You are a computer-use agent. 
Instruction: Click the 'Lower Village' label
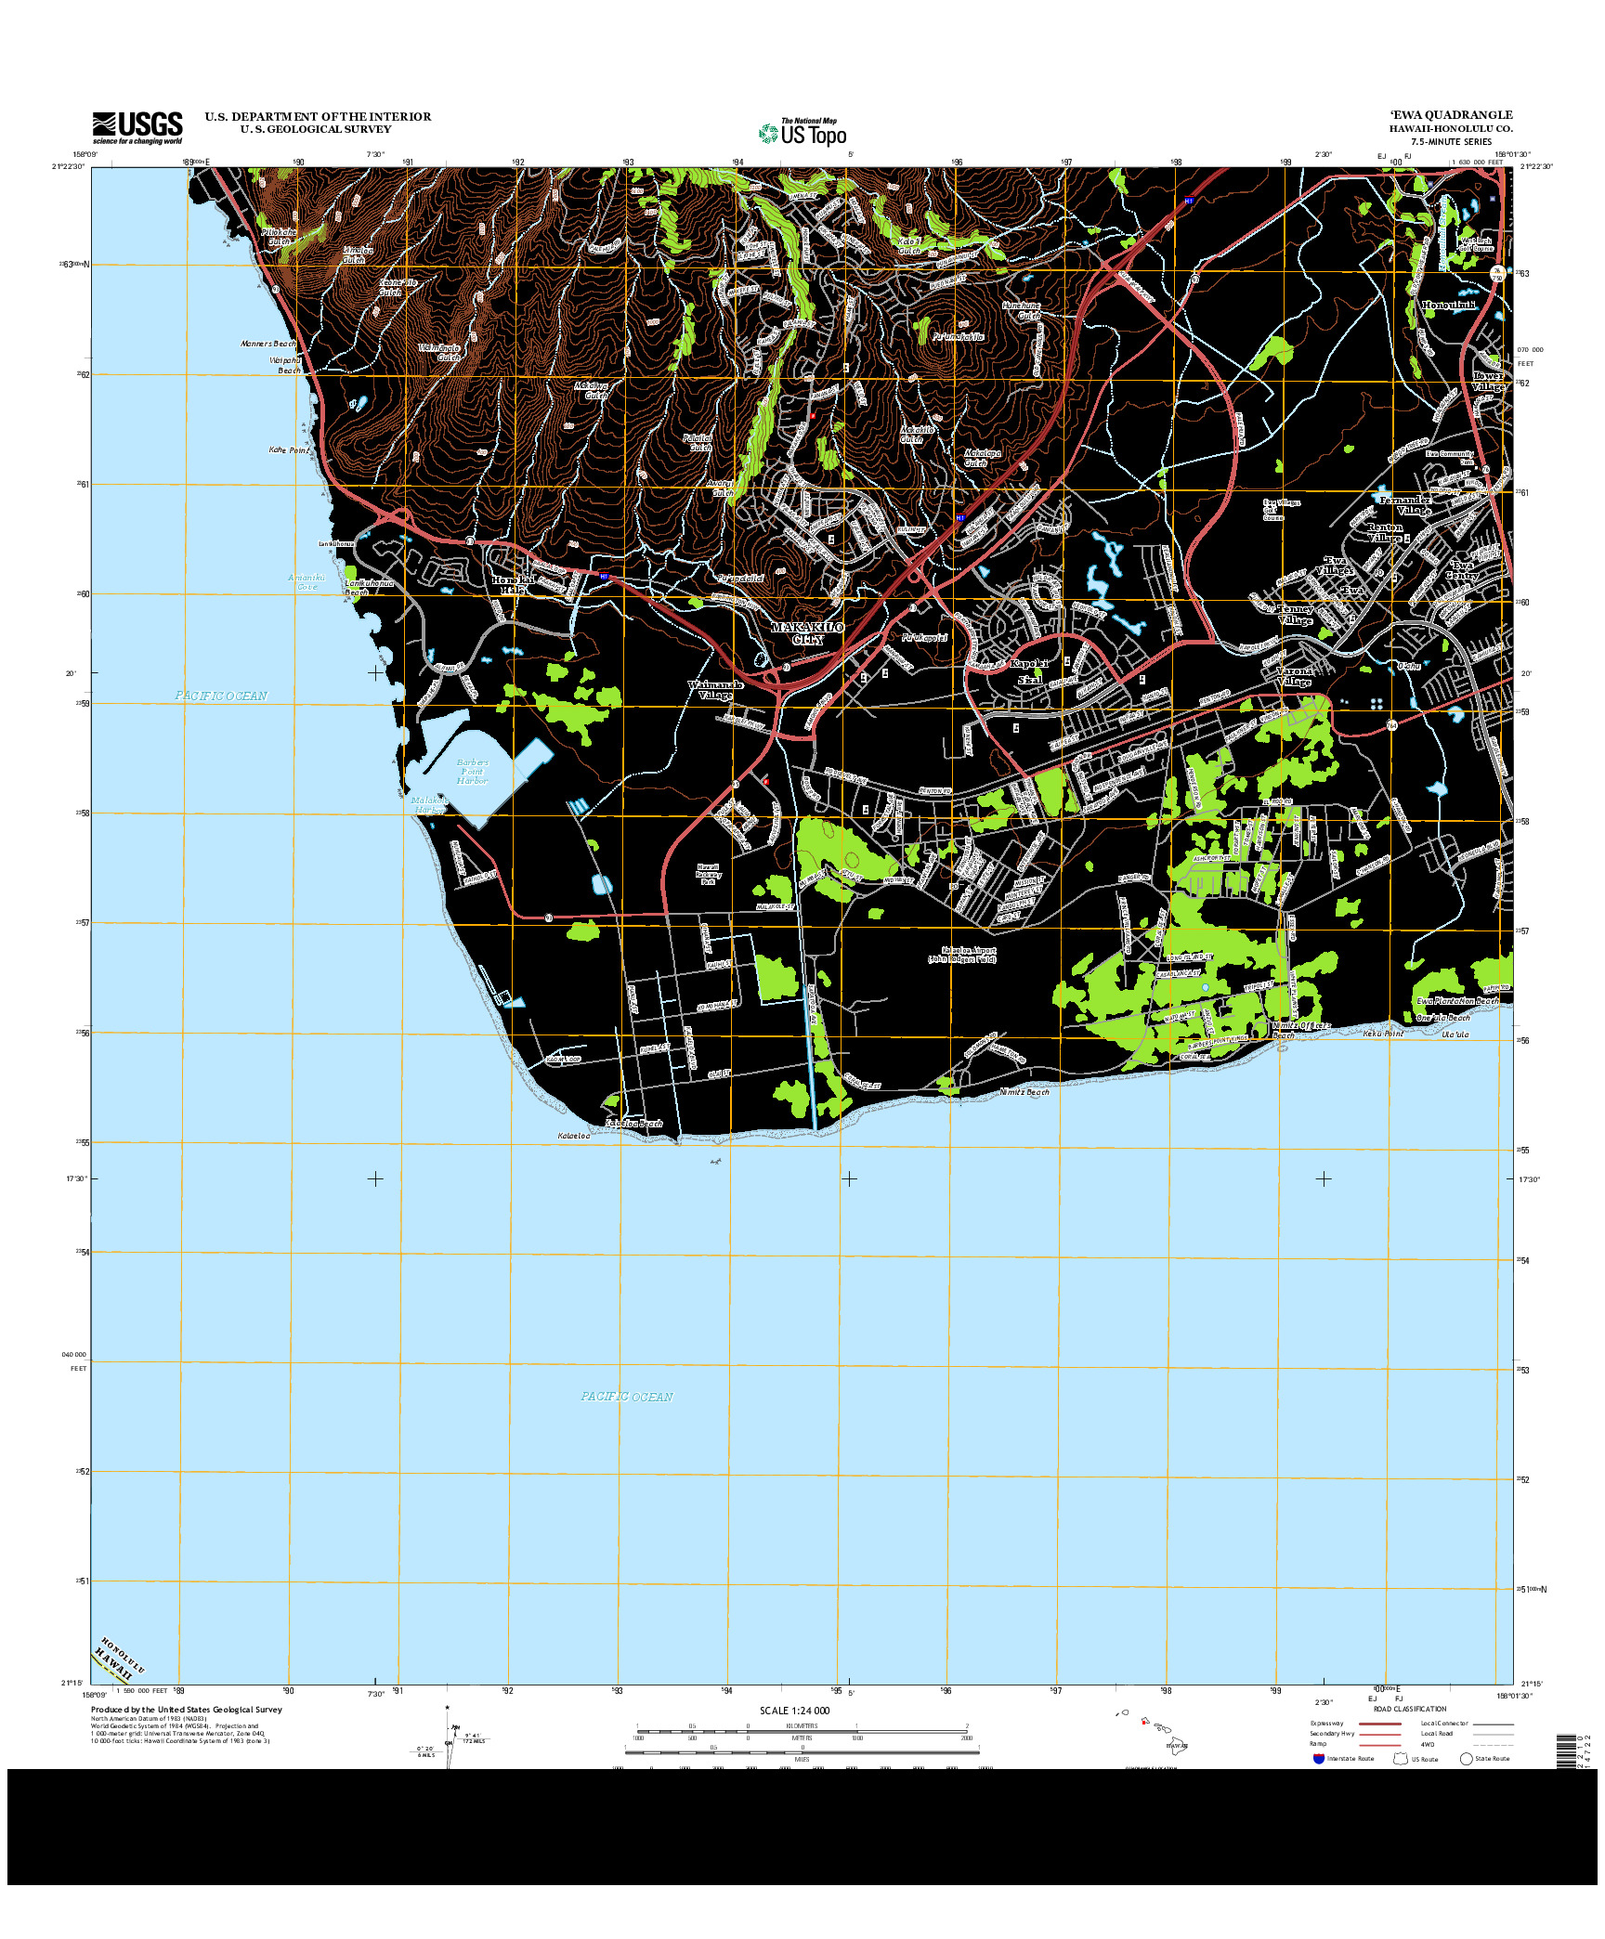click(1489, 382)
